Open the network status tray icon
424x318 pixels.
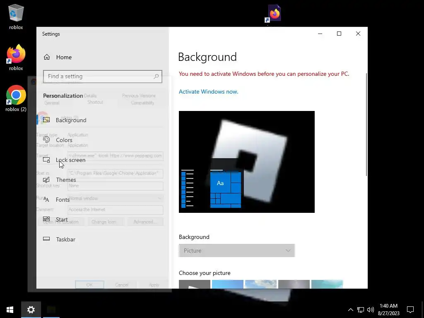pos(361,310)
